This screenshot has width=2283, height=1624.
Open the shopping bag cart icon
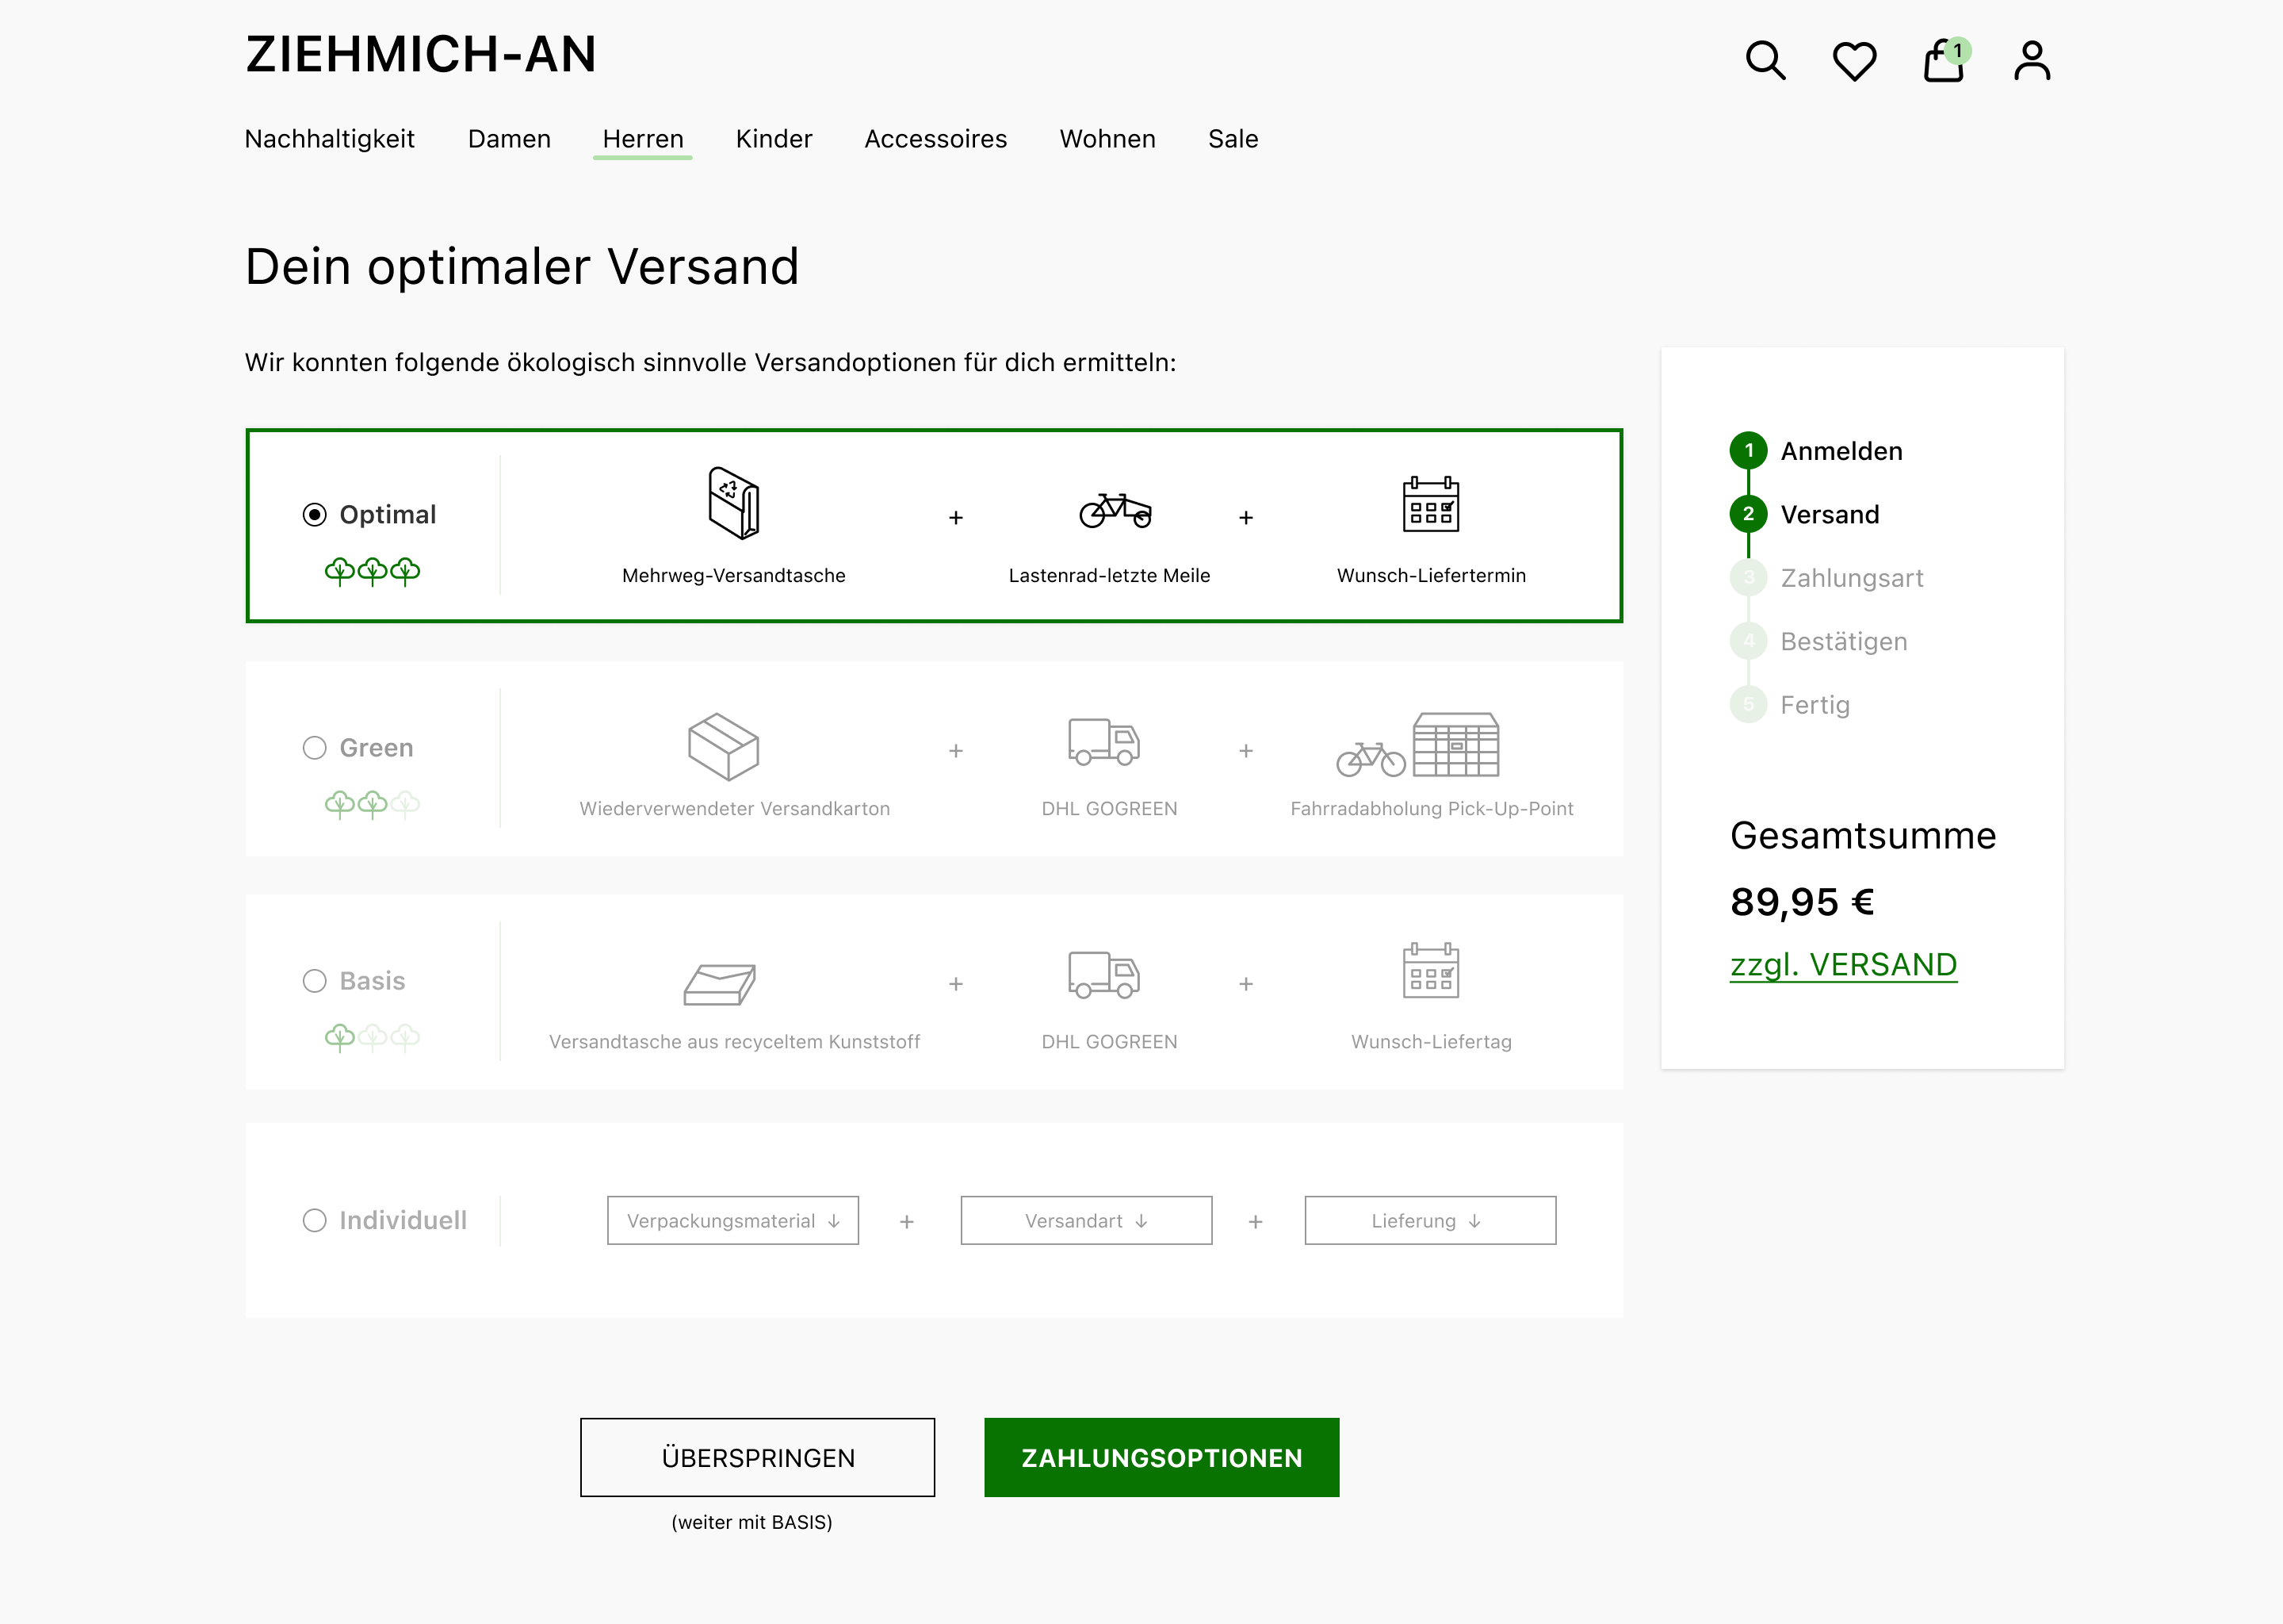coord(1943,62)
